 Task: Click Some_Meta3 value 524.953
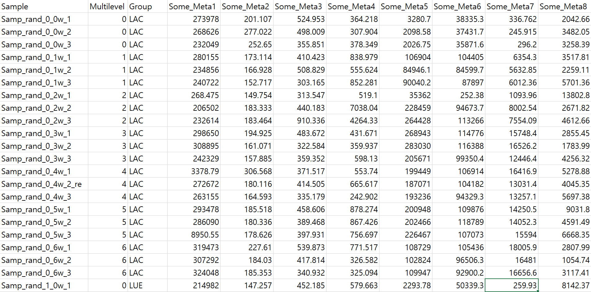point(300,19)
